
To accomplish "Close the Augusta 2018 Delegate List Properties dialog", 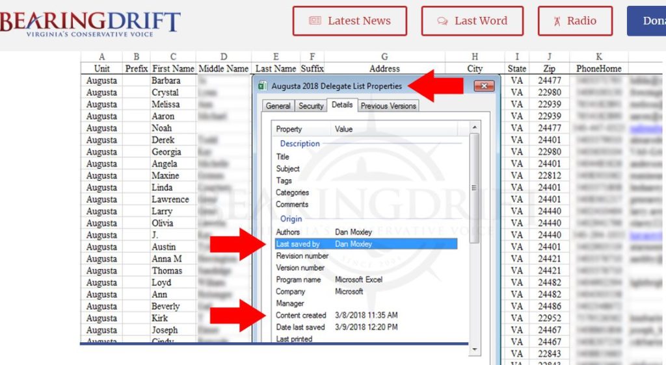I will (484, 86).
